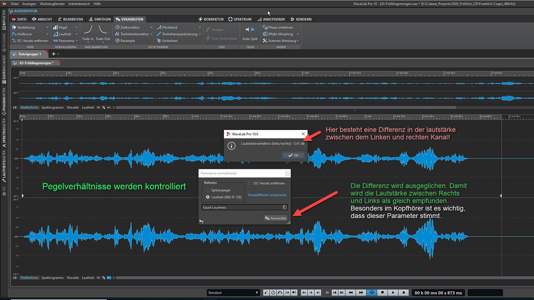
Task: Fast-forward in the transport bar
Action: [361, 293]
